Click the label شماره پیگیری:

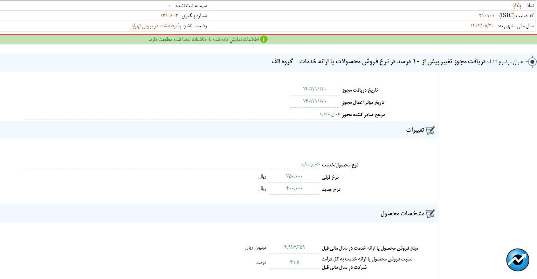click(x=194, y=16)
